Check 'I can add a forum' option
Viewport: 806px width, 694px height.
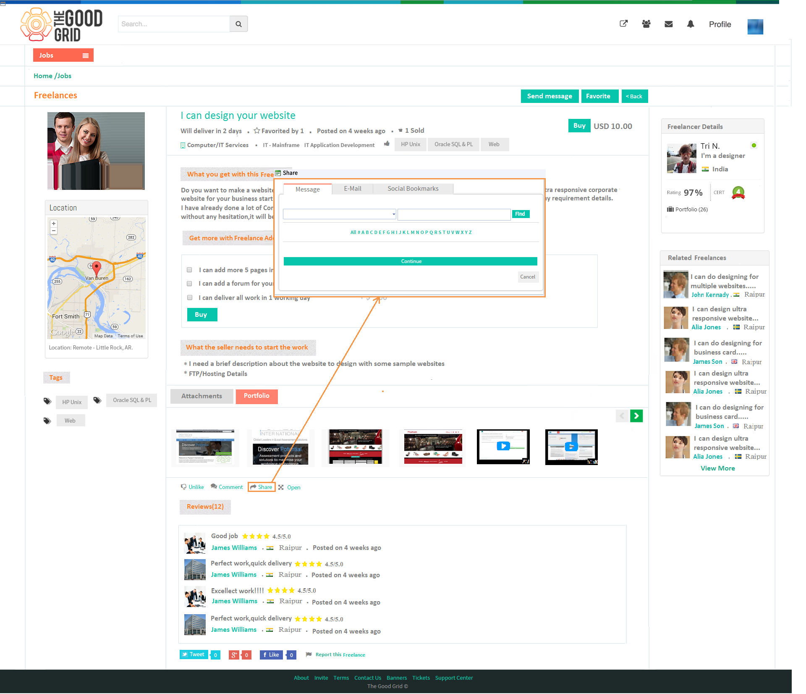[x=189, y=284]
